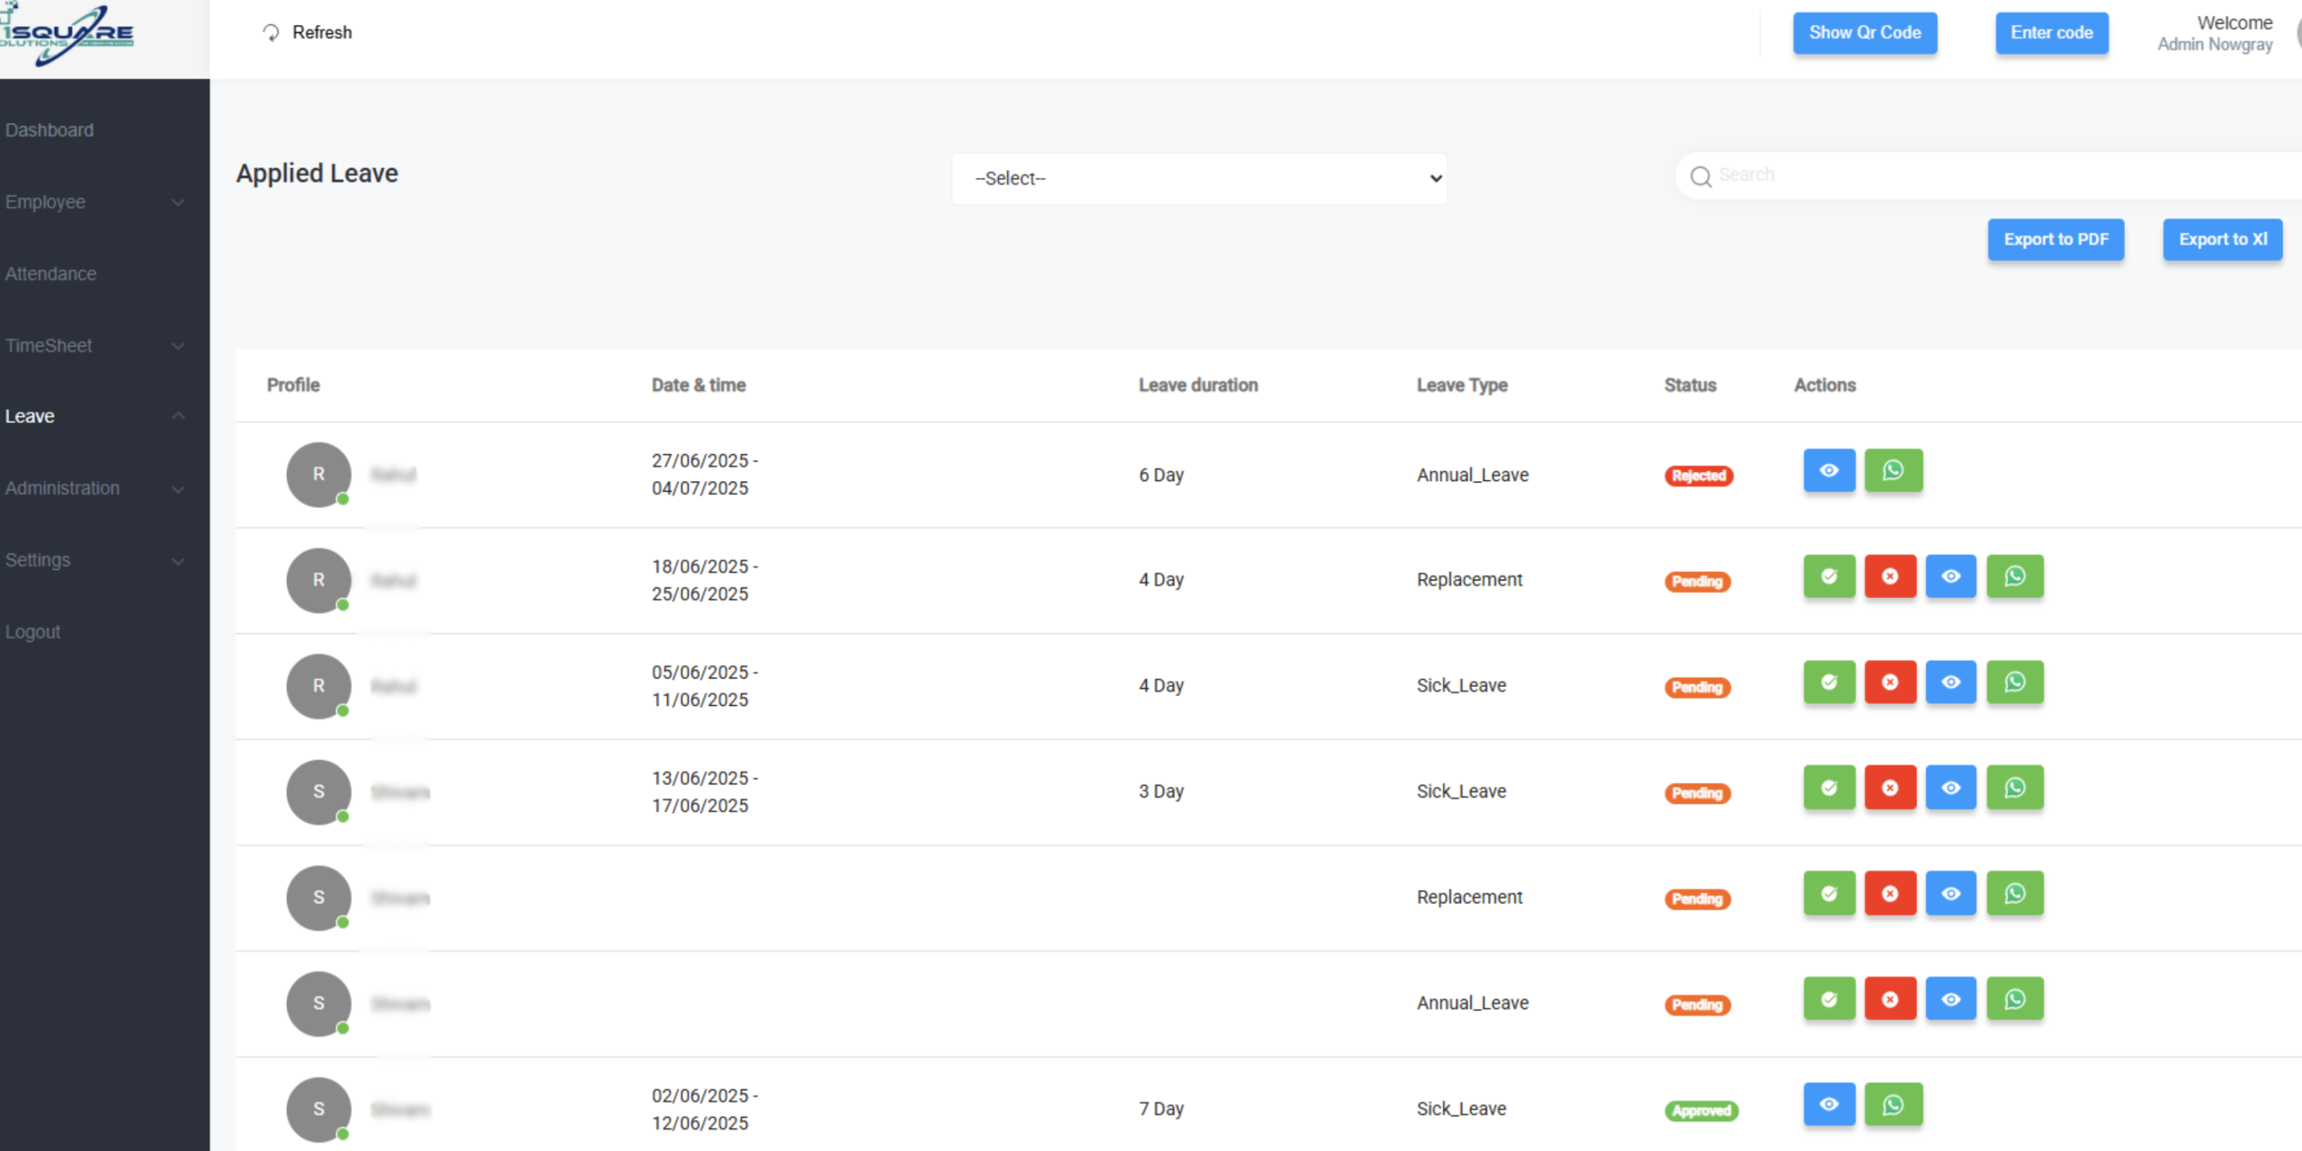Go to Dashboard in sidebar
This screenshot has height=1151, width=2302.
[x=49, y=130]
